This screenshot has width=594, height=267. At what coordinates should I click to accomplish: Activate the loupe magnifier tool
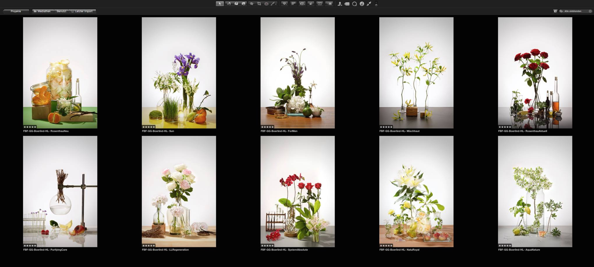click(x=354, y=4)
